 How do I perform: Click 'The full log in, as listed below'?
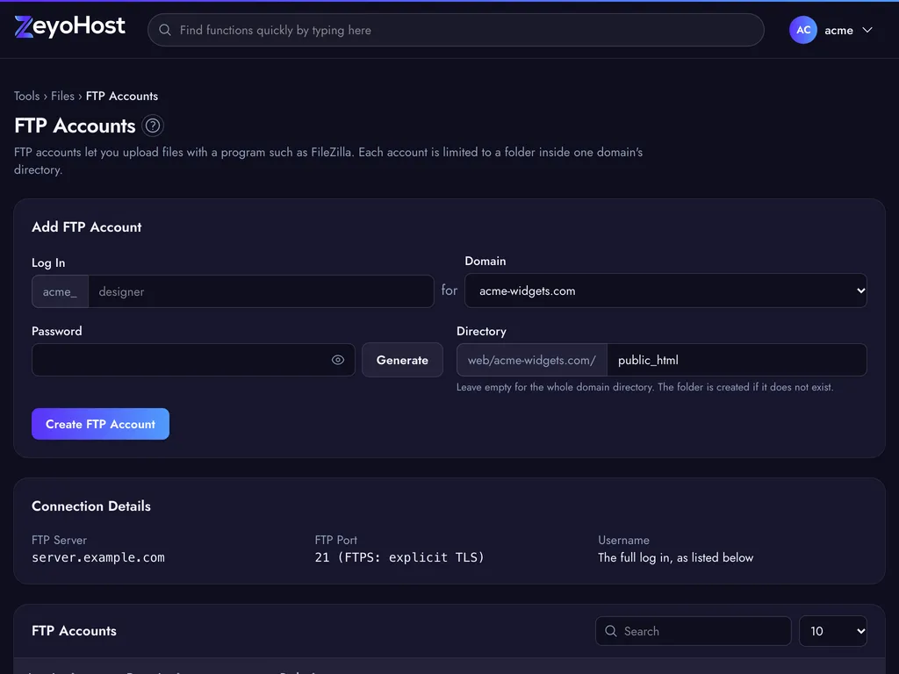(675, 557)
